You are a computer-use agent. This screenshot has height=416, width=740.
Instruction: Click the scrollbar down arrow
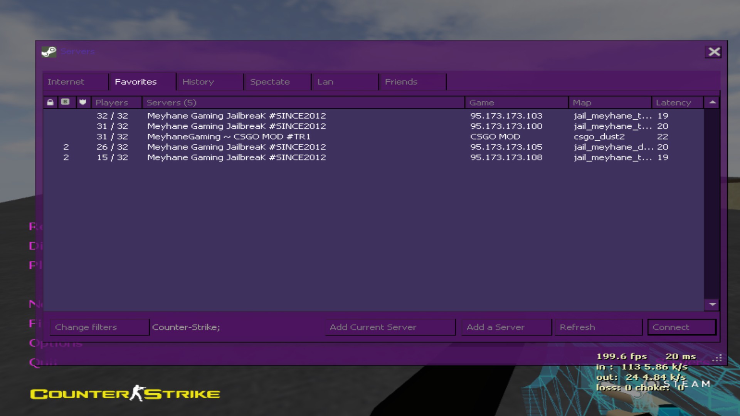712,305
